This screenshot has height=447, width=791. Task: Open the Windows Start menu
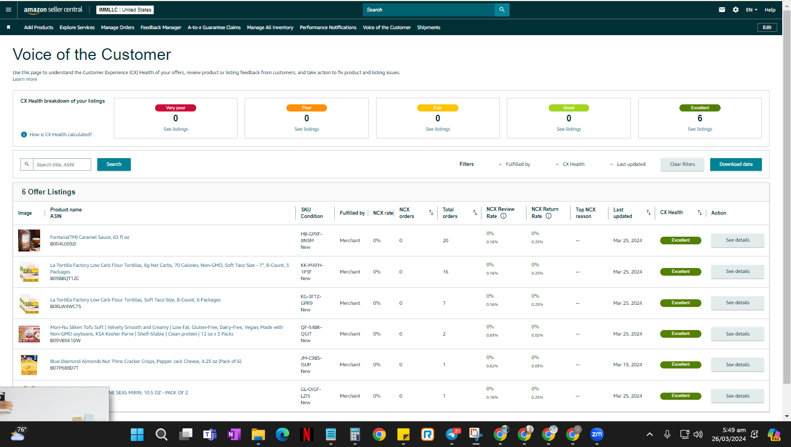pos(137,434)
